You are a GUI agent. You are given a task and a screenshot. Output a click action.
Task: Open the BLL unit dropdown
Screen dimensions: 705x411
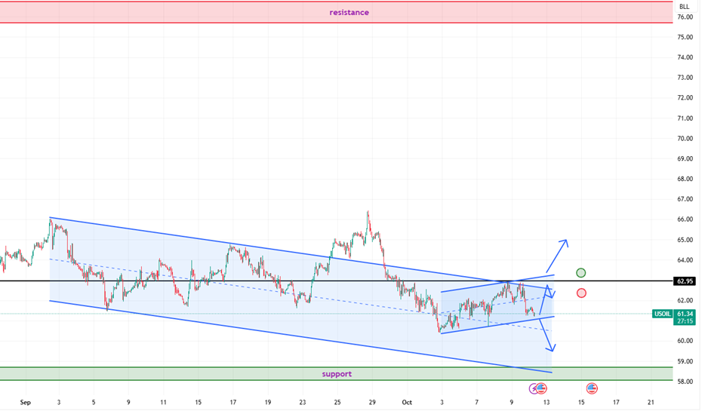tap(684, 6)
